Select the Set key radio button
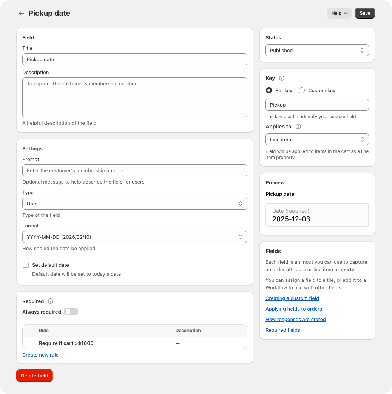 click(269, 90)
